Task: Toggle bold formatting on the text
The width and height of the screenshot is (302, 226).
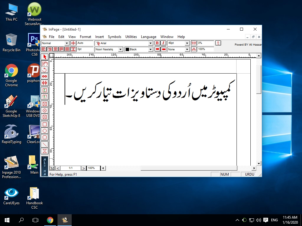Action: pyautogui.click(x=157, y=43)
